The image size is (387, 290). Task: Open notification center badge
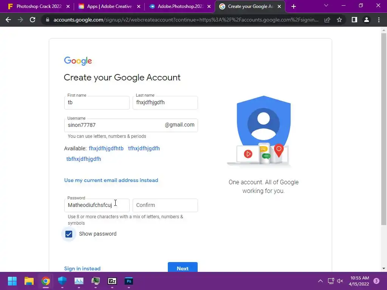coord(376,281)
